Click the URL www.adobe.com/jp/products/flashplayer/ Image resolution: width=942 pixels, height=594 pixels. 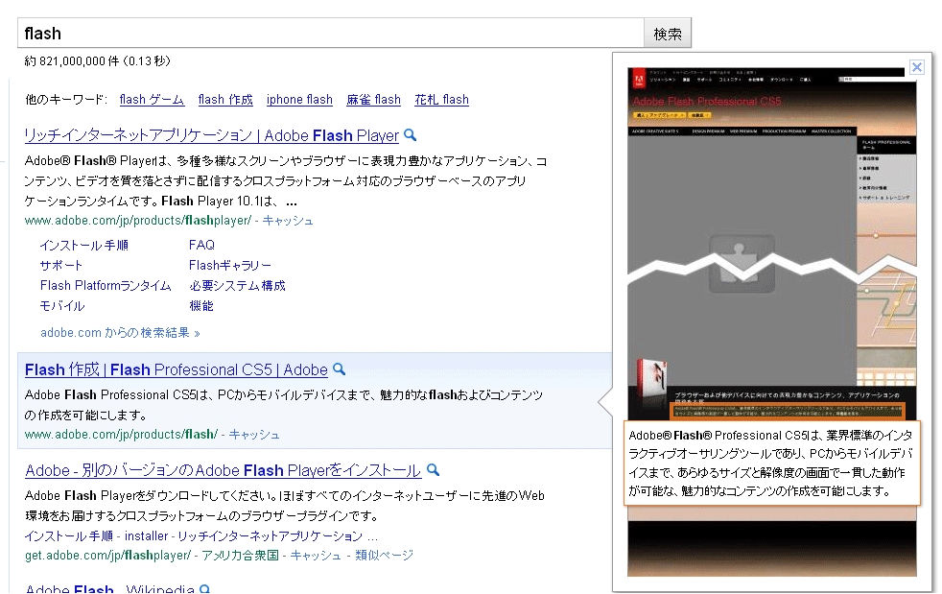(x=138, y=221)
